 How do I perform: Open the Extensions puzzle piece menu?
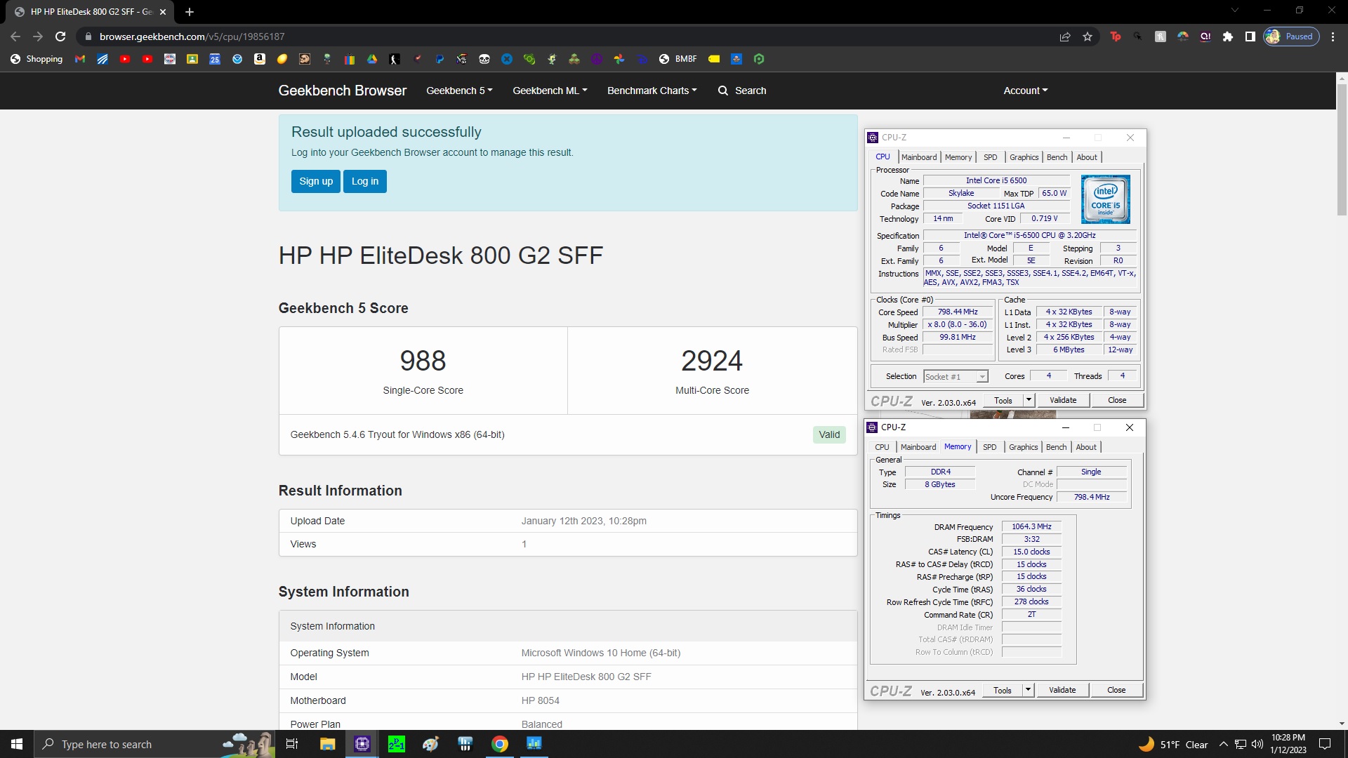coord(1228,36)
